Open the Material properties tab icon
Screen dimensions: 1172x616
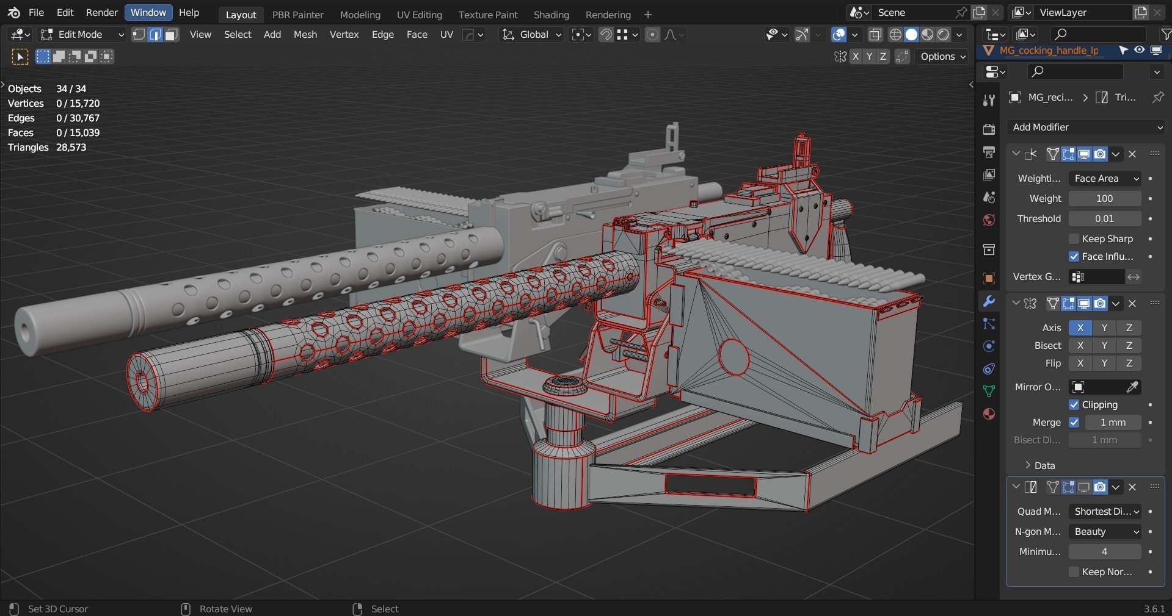pos(989,414)
